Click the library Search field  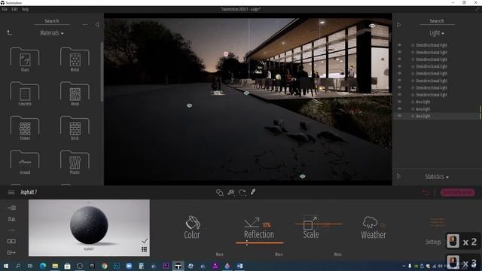point(52,21)
